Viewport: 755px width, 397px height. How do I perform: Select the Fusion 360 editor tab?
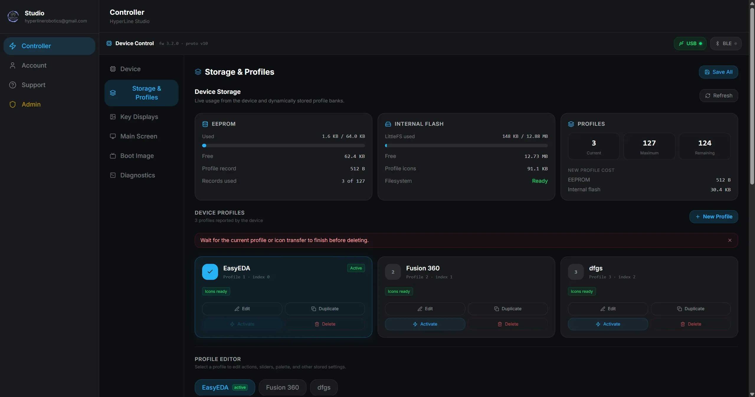click(282, 387)
